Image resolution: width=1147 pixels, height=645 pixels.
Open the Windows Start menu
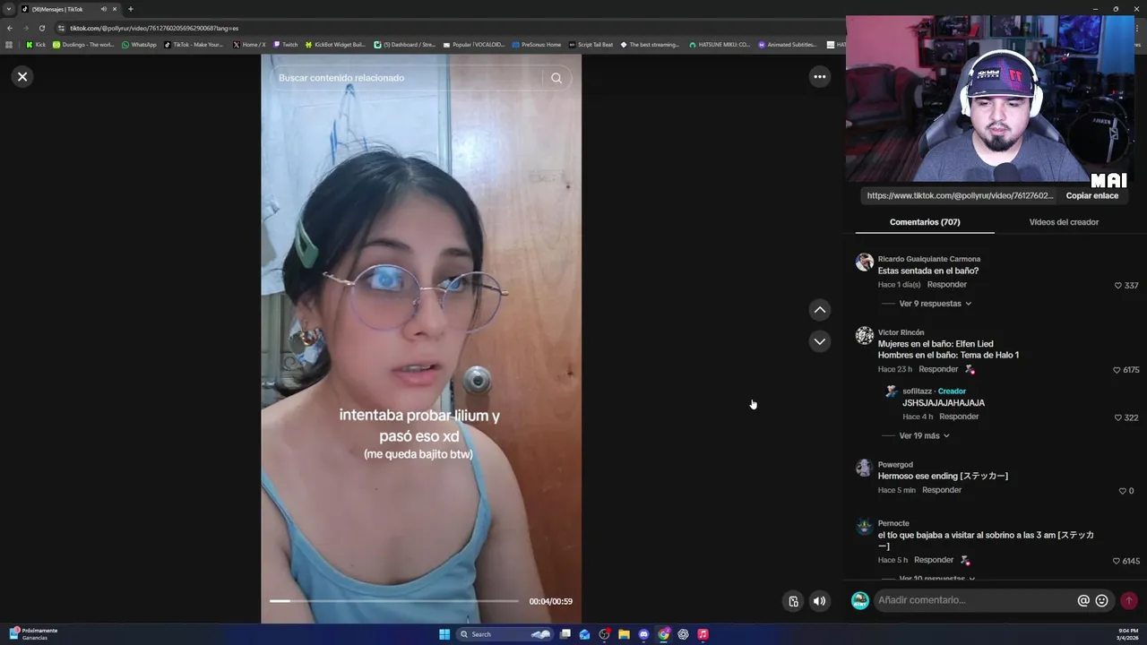(444, 634)
